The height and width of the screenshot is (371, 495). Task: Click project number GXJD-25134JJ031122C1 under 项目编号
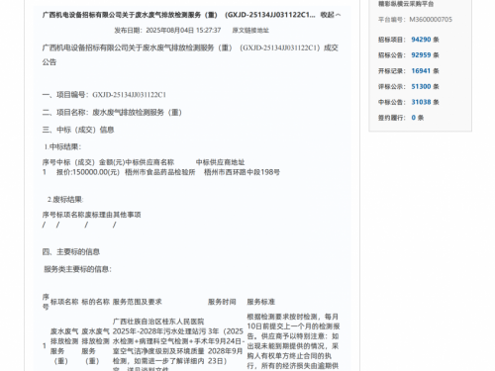pyautogui.click(x=129, y=95)
